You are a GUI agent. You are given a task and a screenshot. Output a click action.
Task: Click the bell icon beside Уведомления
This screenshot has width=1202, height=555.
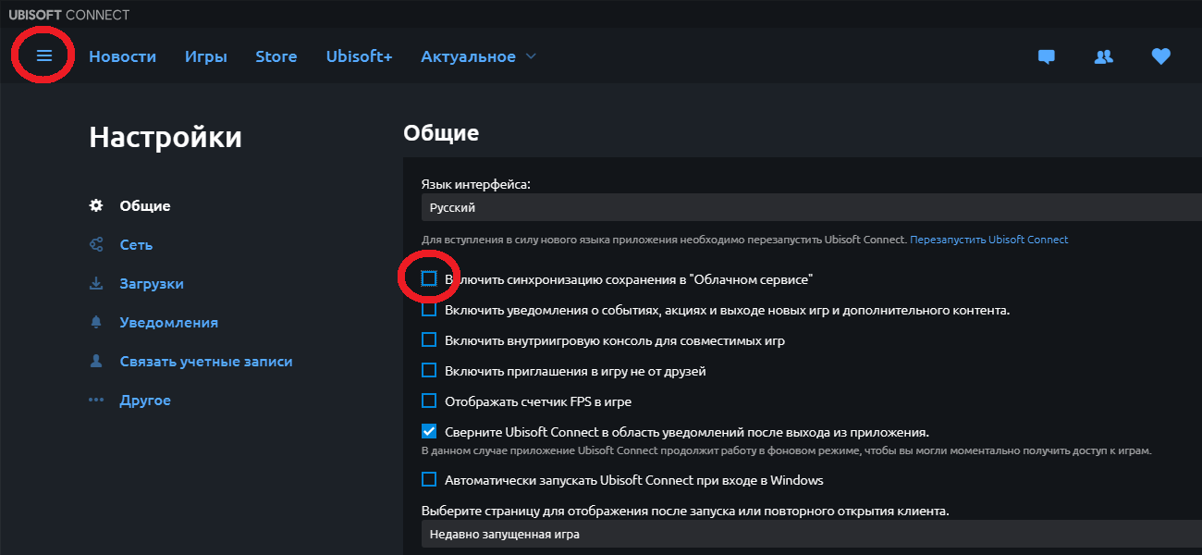[95, 323]
